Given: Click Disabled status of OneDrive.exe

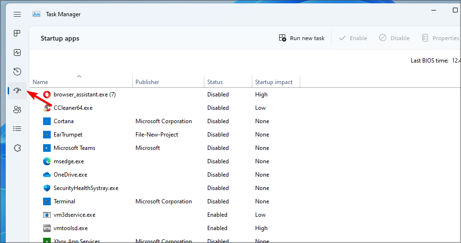Looking at the screenshot, I should pos(218,175).
